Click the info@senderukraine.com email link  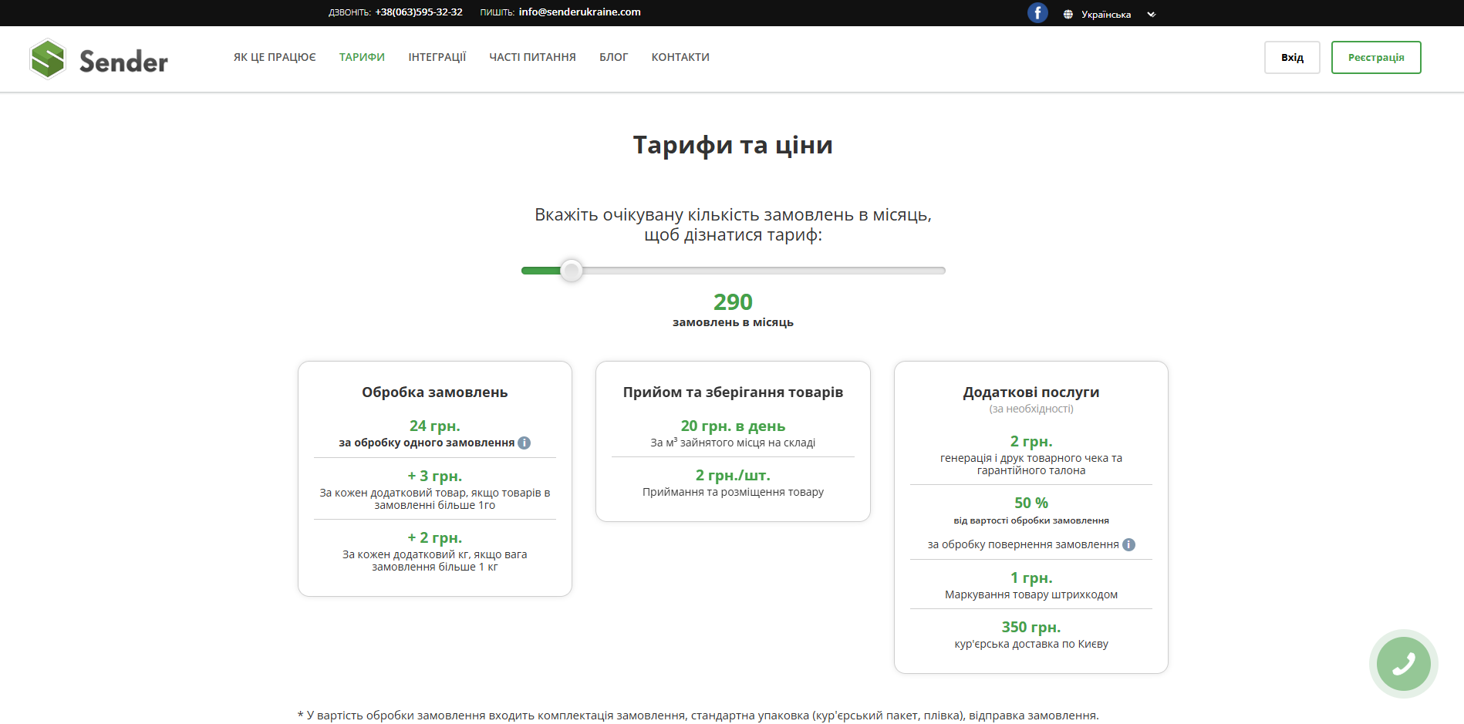580,12
